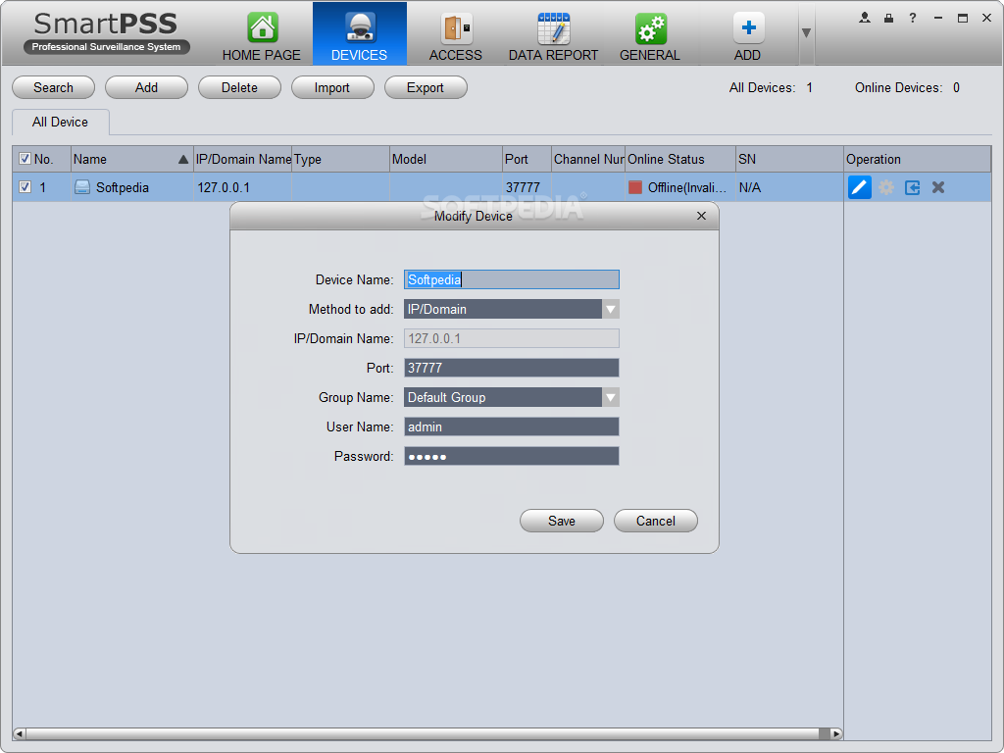Click the Delete button
Image resolution: width=1004 pixels, height=753 pixels.
click(x=239, y=87)
